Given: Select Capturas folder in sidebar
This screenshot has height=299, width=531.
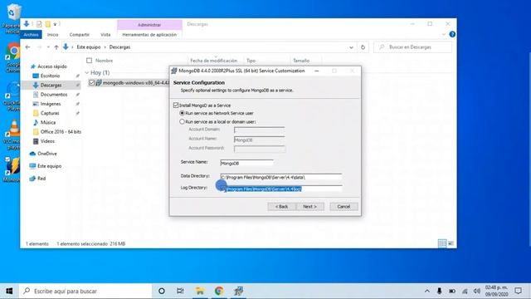Looking at the screenshot, I should pos(50,113).
